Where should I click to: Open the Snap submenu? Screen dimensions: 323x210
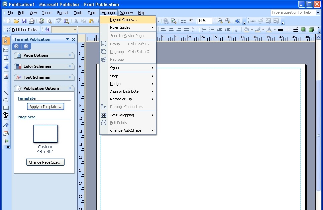(128, 76)
